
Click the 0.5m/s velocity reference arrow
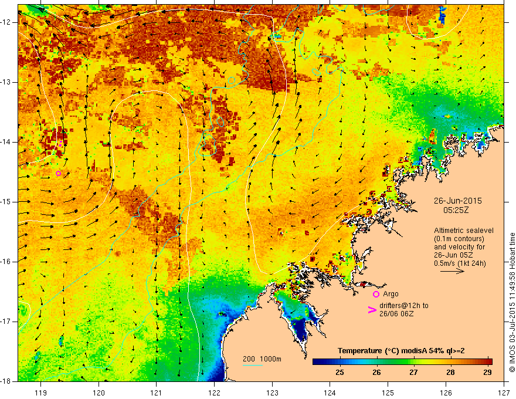tap(452, 271)
